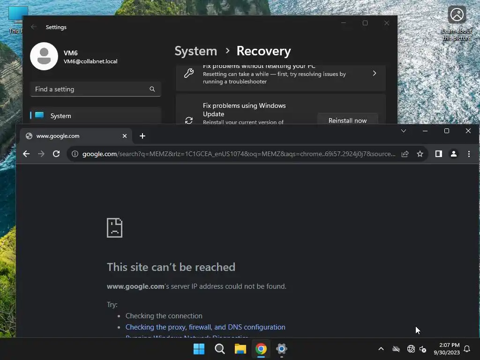This screenshot has height=360, width=480.
Task: Open Chrome side panel
Action: click(x=439, y=154)
